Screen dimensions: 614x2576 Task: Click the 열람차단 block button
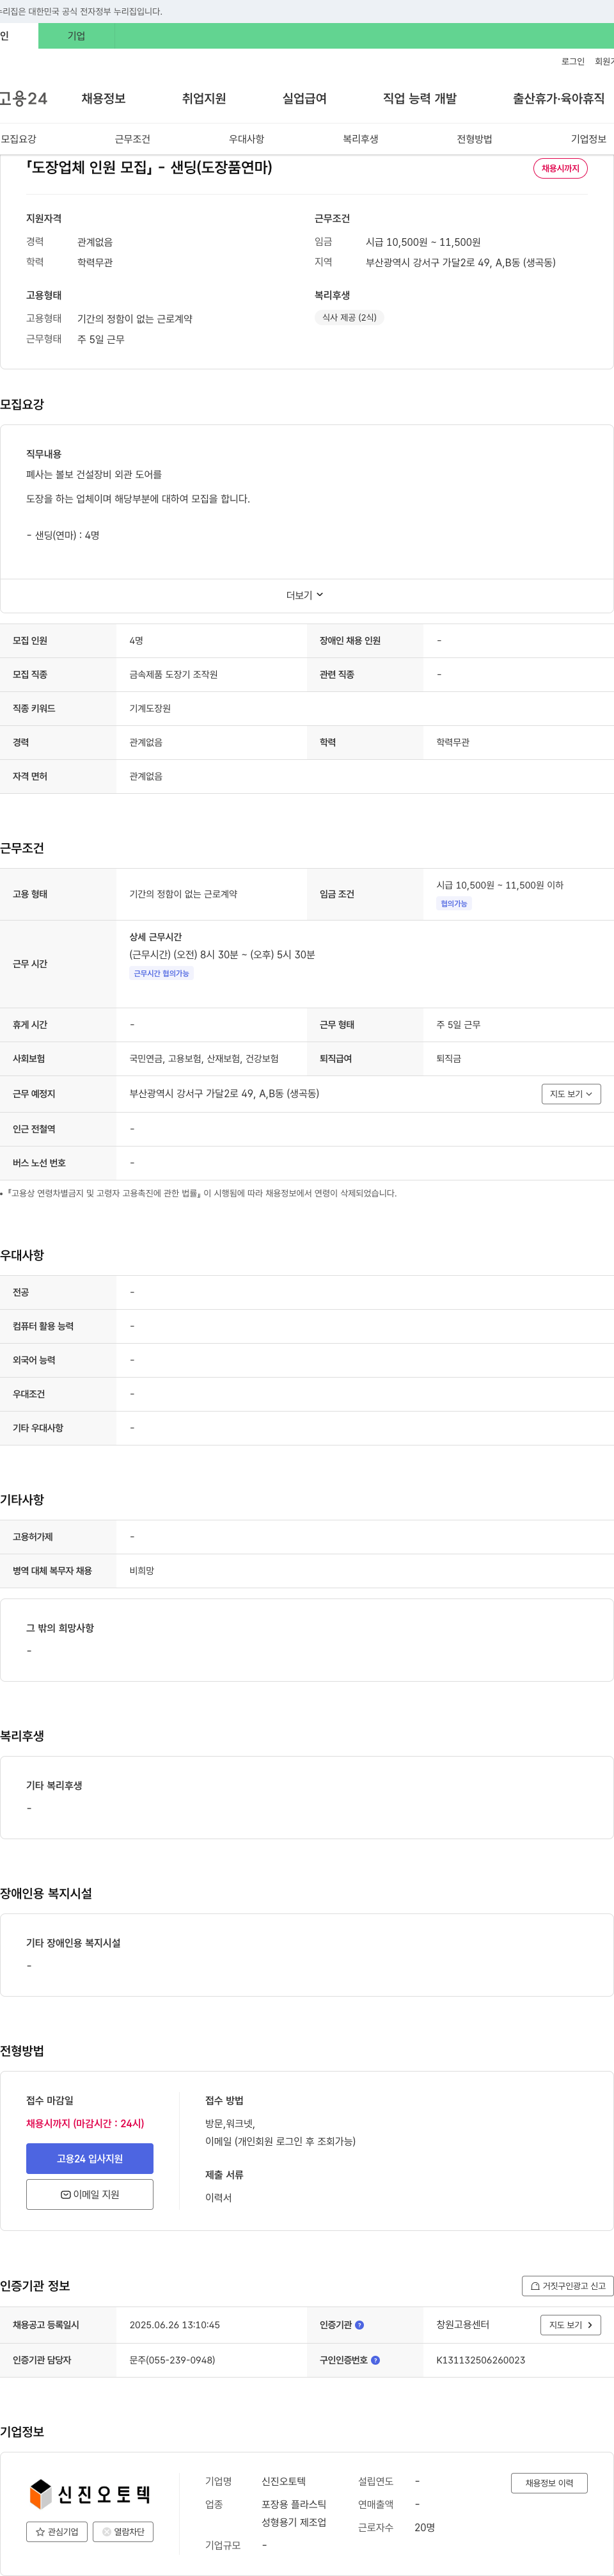123,2532
